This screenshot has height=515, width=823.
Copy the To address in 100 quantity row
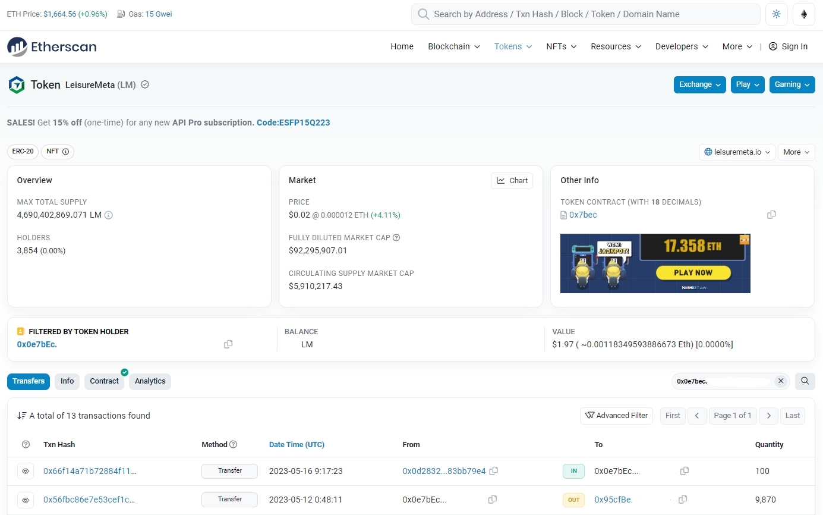pyautogui.click(x=685, y=471)
